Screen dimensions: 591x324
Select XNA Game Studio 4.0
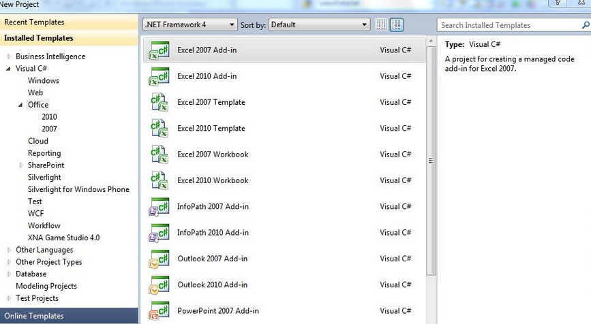[63, 238]
